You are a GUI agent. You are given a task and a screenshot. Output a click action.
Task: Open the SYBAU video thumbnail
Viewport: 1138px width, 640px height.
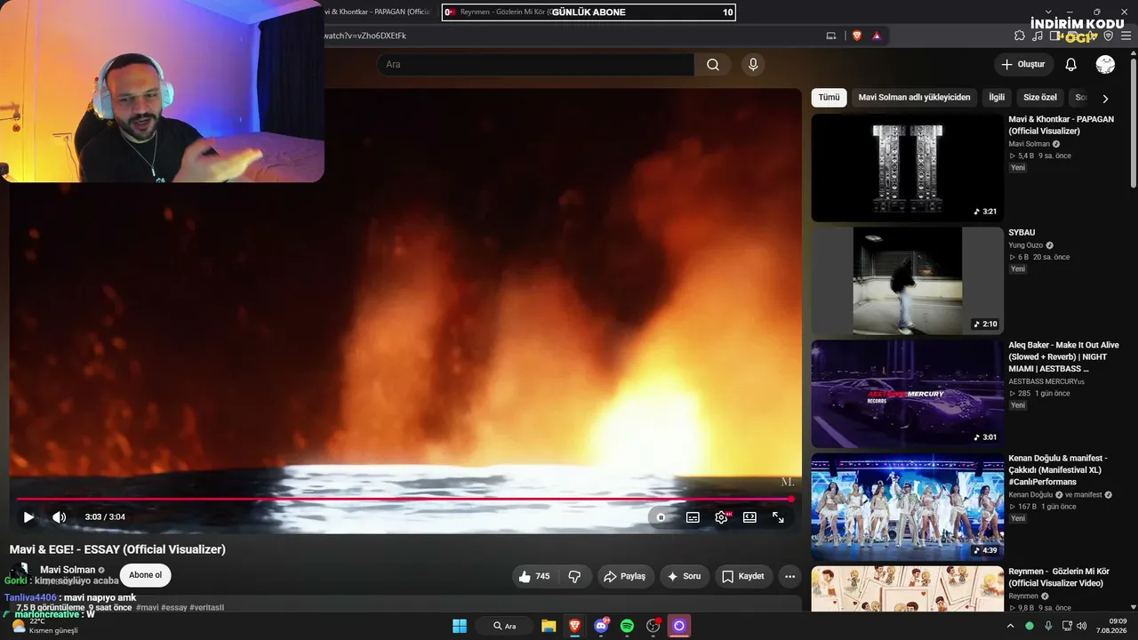(908, 281)
